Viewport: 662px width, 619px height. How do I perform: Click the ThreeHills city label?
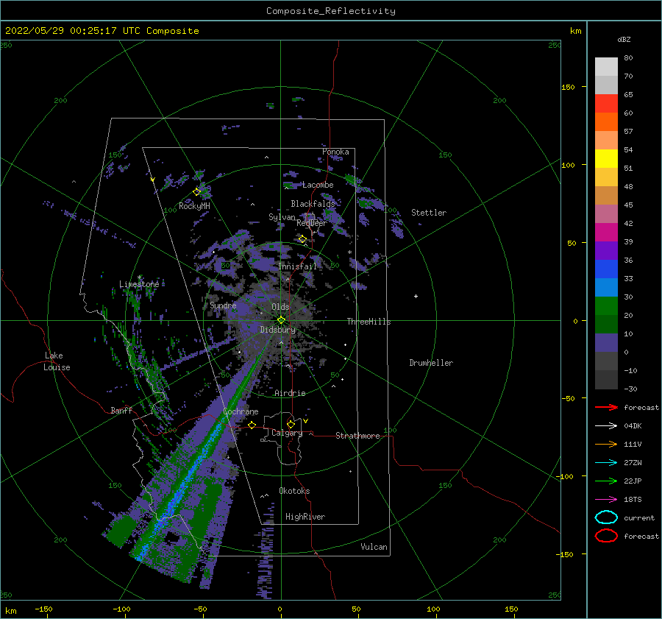click(369, 322)
